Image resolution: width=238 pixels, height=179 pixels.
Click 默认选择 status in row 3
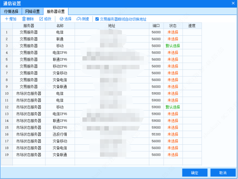point(173,46)
